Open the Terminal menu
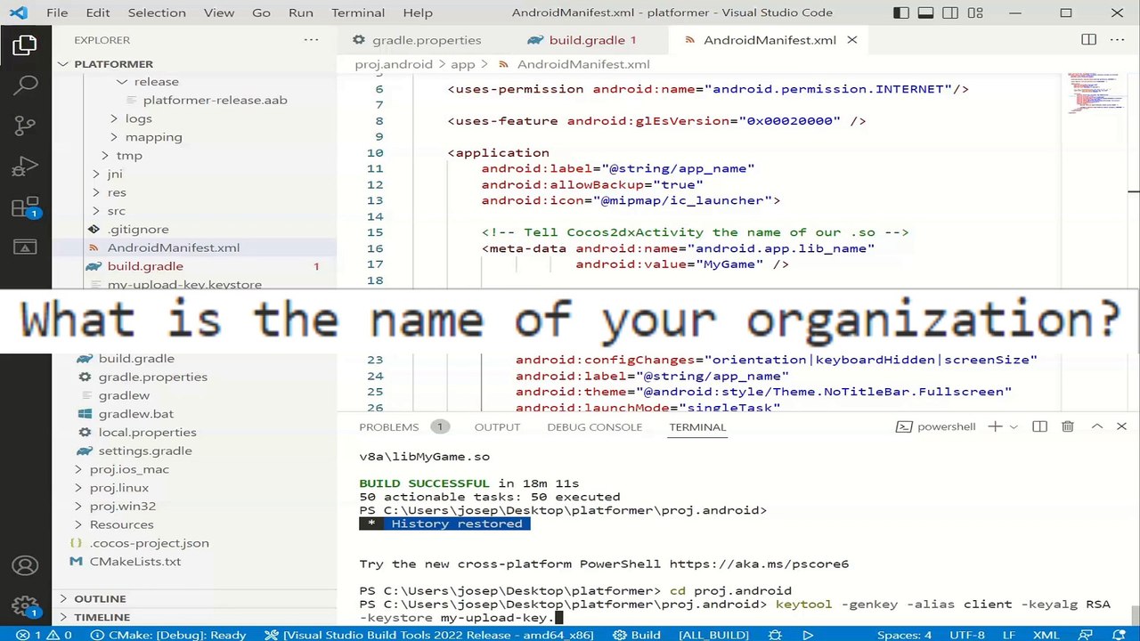1140x641 pixels. (358, 13)
